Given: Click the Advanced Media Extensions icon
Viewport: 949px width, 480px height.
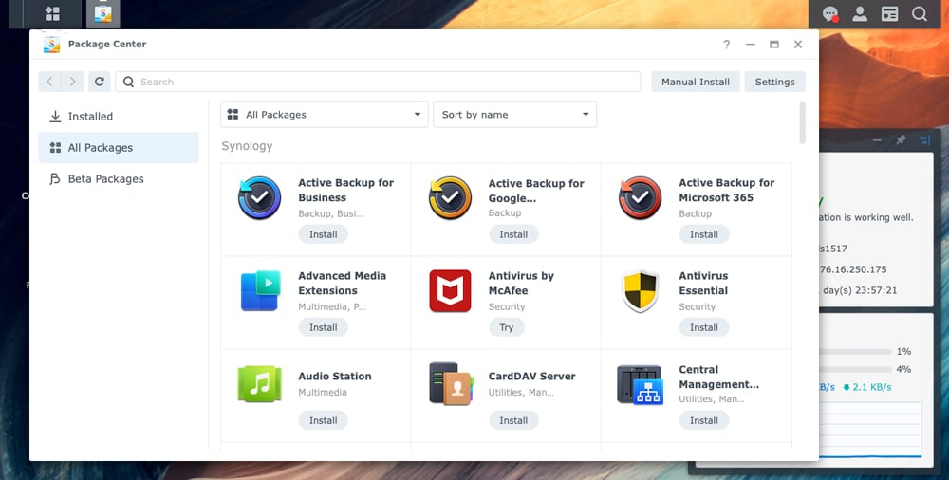Looking at the screenshot, I should (260, 290).
